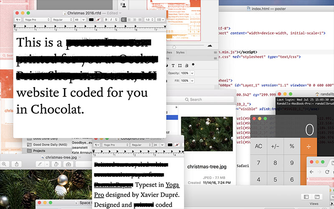Image resolution: width=334 pixels, height=209 pixels.
Task: Click the Opacity value field
Action: (185, 73)
